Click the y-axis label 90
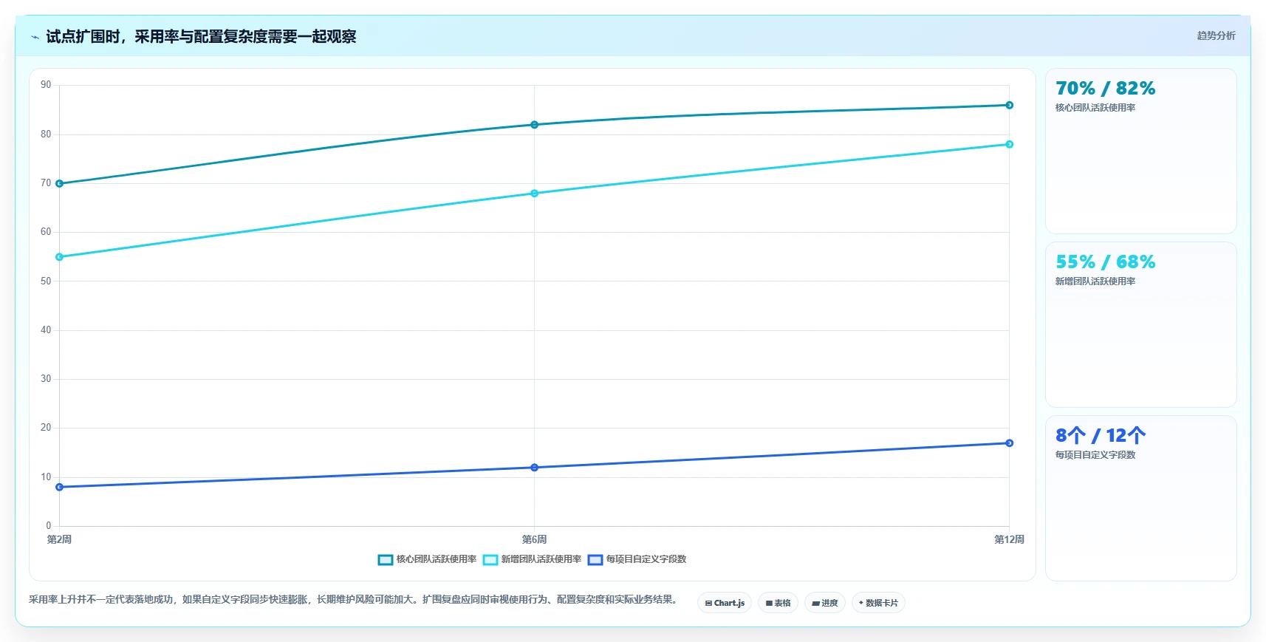1266x642 pixels. point(46,85)
